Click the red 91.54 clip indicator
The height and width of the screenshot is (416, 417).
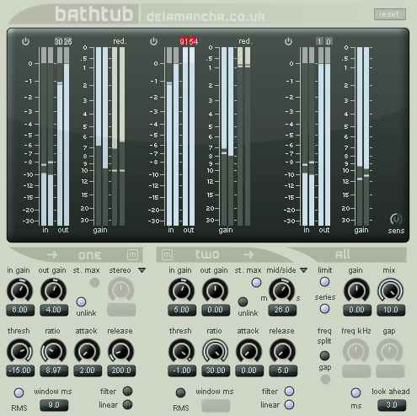[x=189, y=41]
